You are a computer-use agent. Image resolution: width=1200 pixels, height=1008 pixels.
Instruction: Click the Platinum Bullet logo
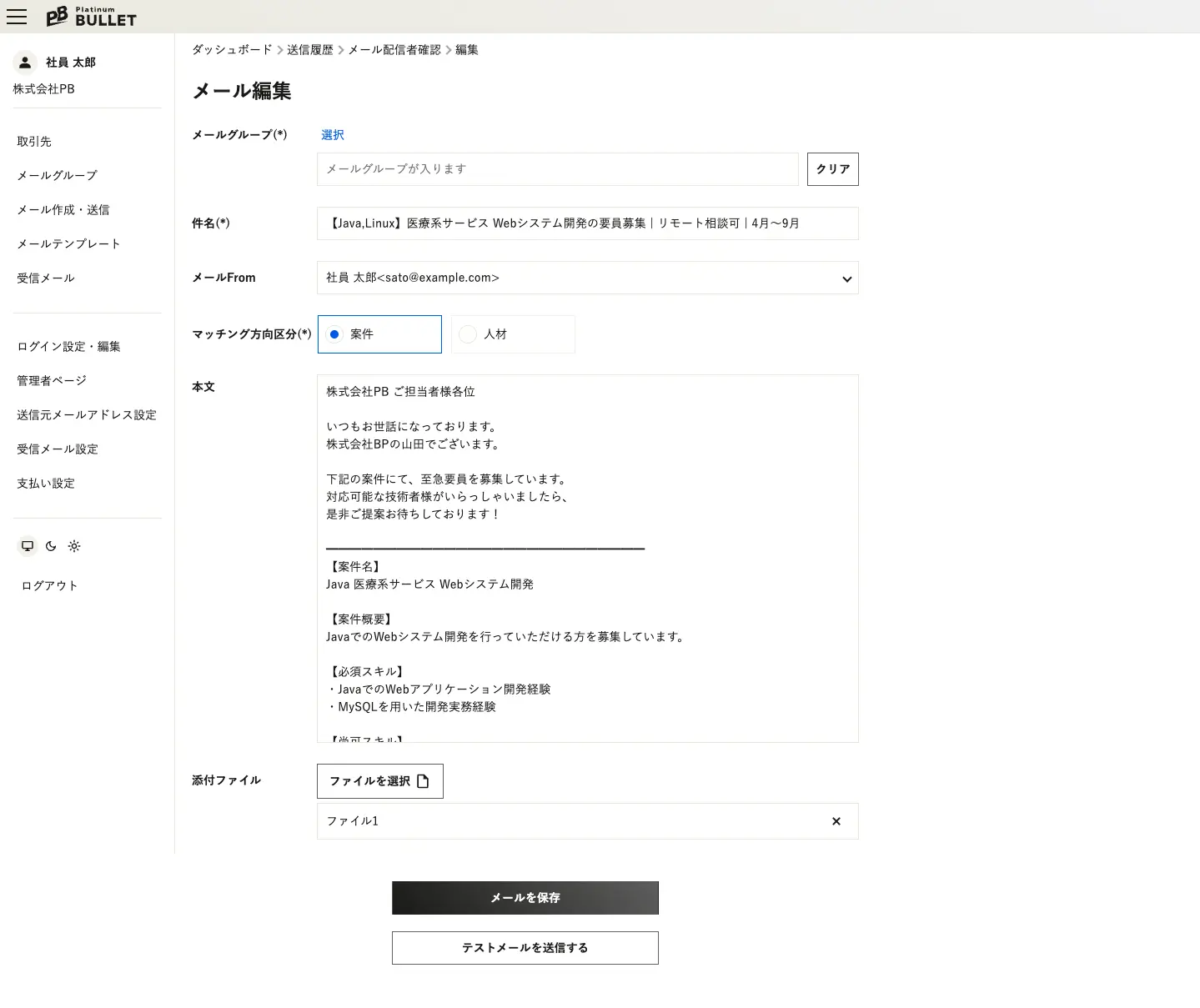pyautogui.click(x=91, y=17)
